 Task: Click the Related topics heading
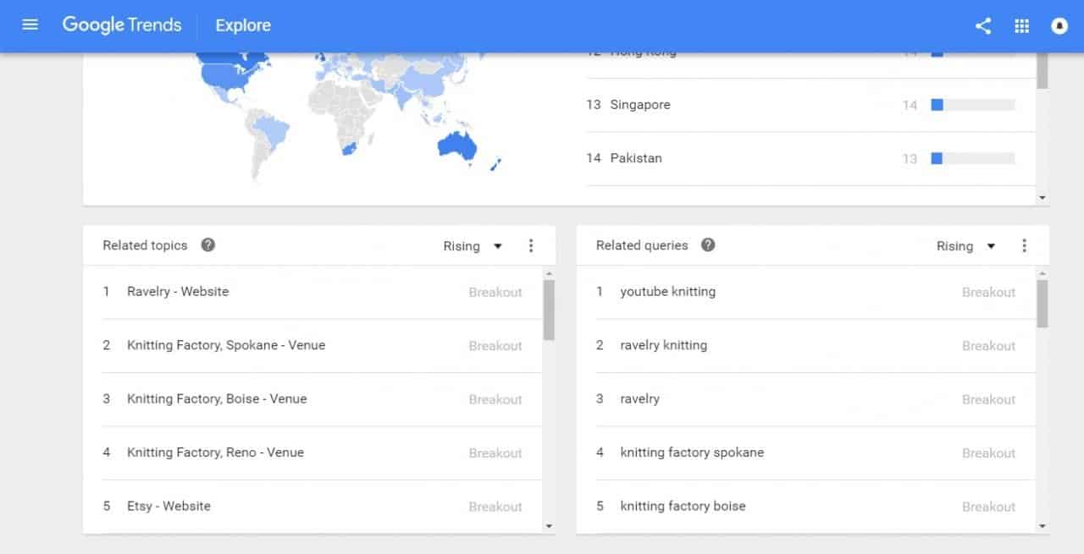tap(145, 245)
